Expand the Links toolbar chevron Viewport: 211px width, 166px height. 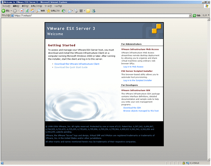point(209,15)
